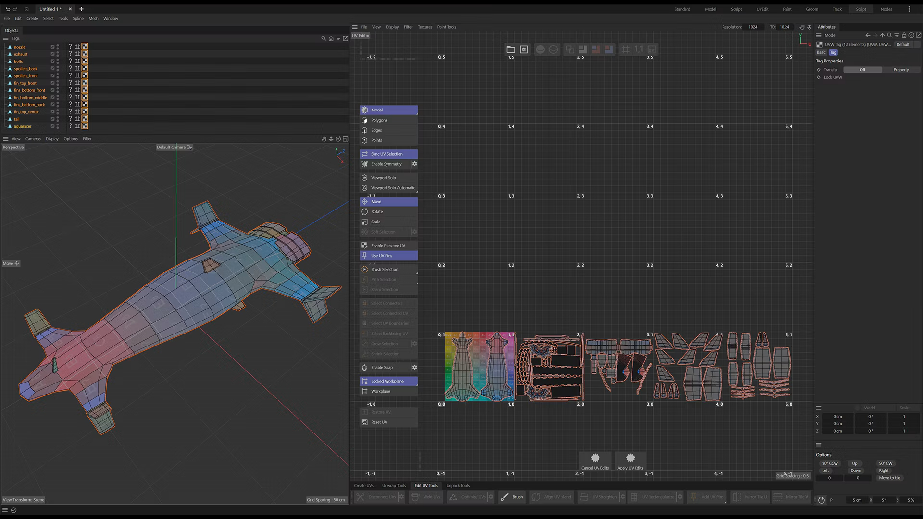Click the Reset UV tool
This screenshot has width=923, height=519.
click(x=388, y=422)
